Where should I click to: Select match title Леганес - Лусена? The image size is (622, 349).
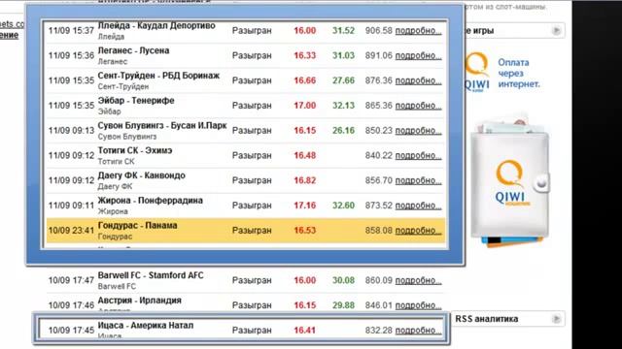(133, 50)
